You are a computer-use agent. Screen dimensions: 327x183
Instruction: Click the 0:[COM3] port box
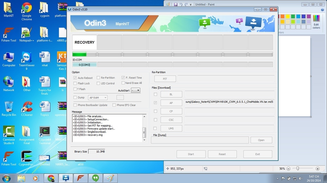[x=84, y=65]
